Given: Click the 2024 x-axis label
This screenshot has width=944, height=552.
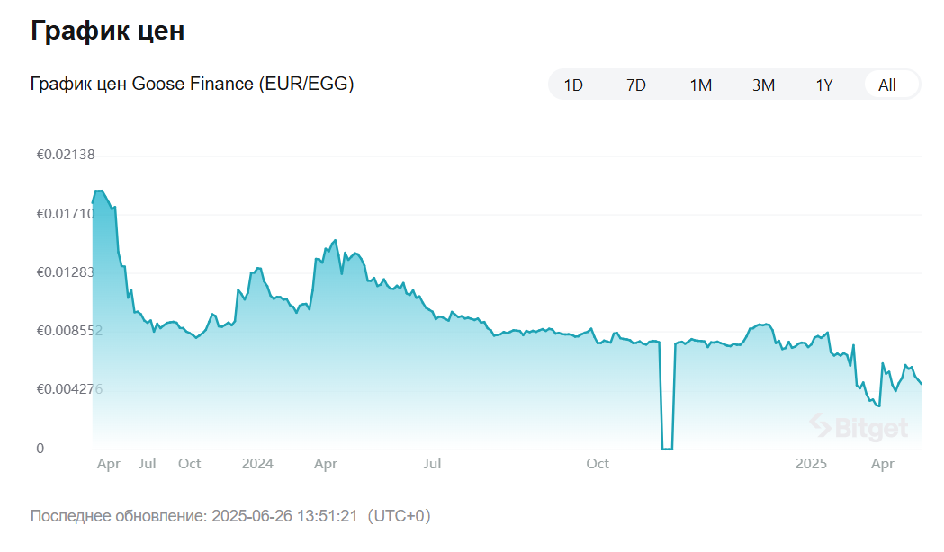Looking at the screenshot, I should click(x=257, y=464).
